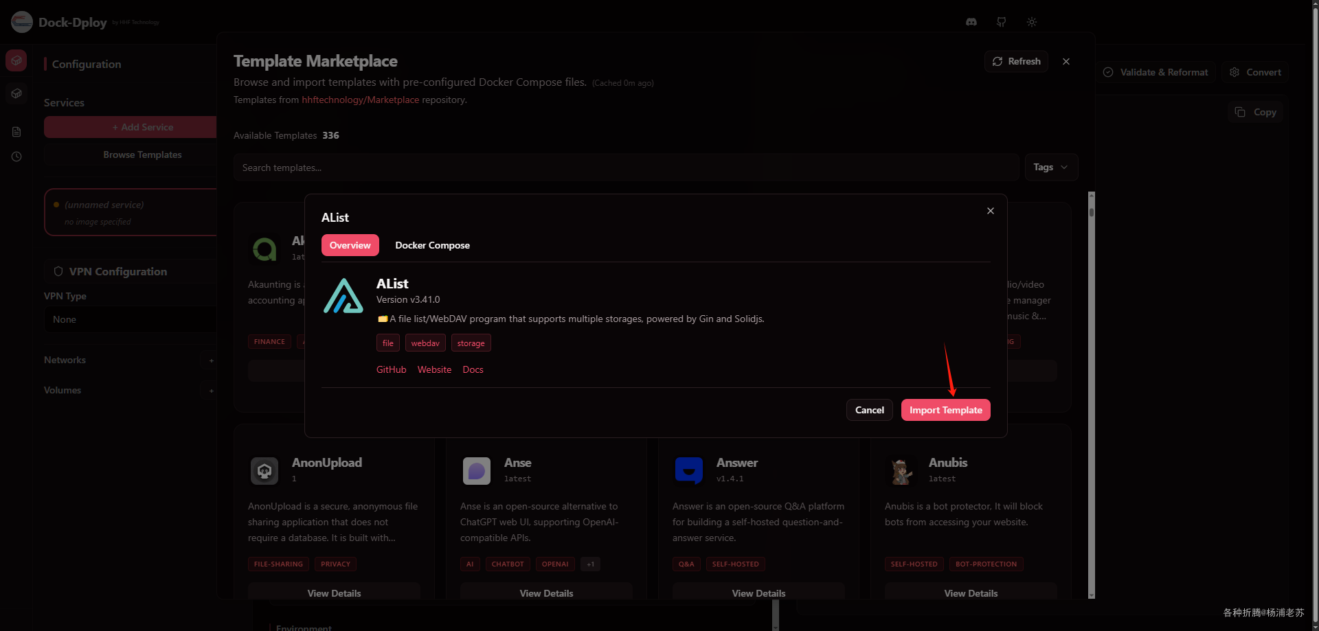Select the highlighted cube icon in left sidebar
The height and width of the screenshot is (631, 1319).
tap(16, 60)
